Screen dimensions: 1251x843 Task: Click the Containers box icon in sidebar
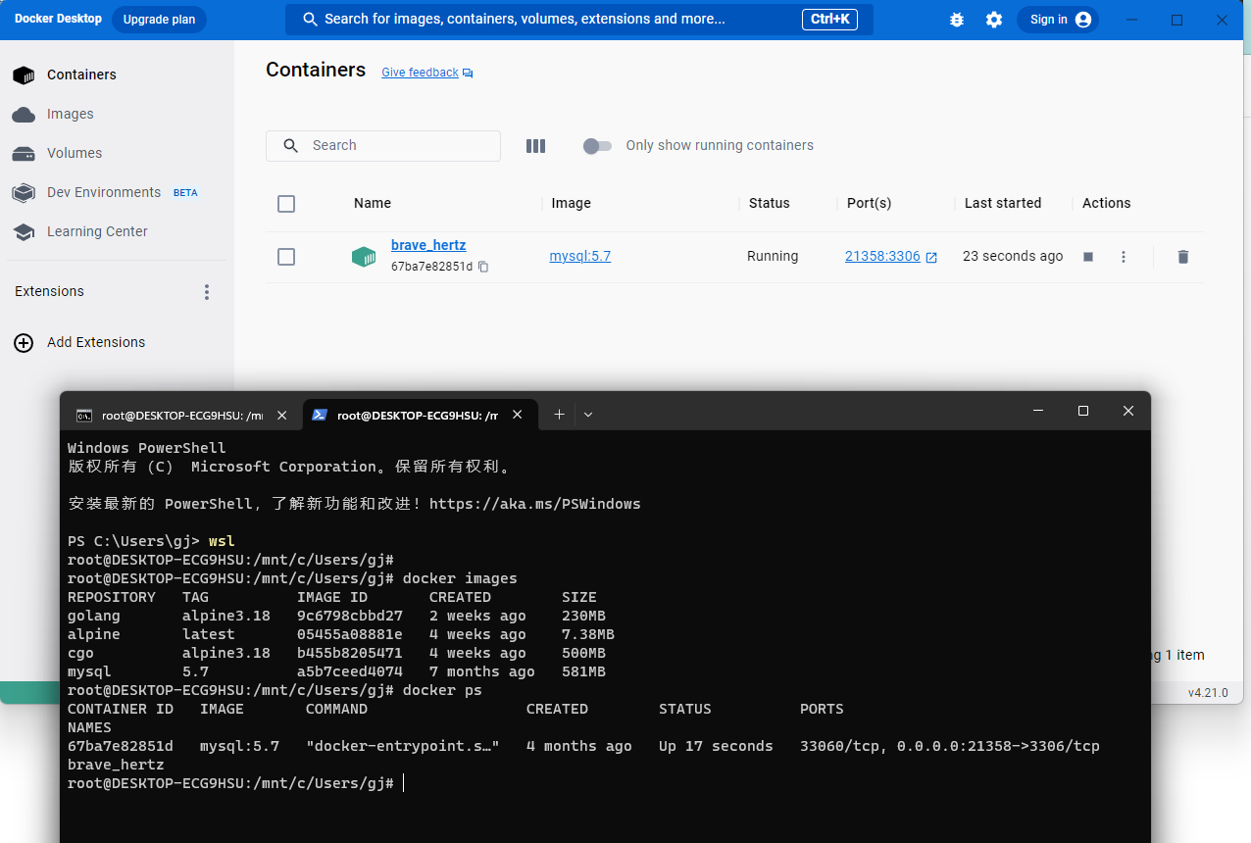coord(24,75)
